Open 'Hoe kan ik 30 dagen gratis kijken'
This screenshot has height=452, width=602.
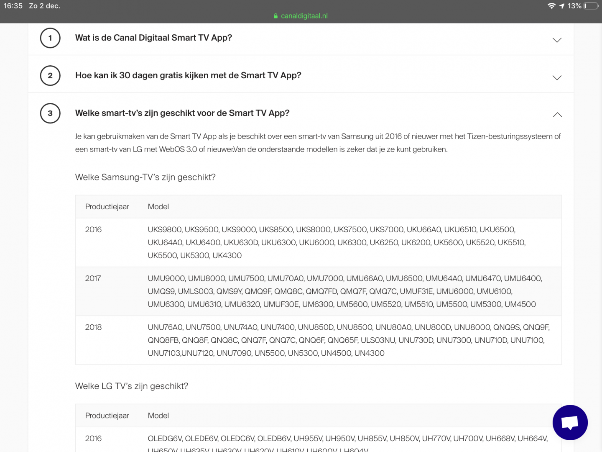[x=188, y=75]
